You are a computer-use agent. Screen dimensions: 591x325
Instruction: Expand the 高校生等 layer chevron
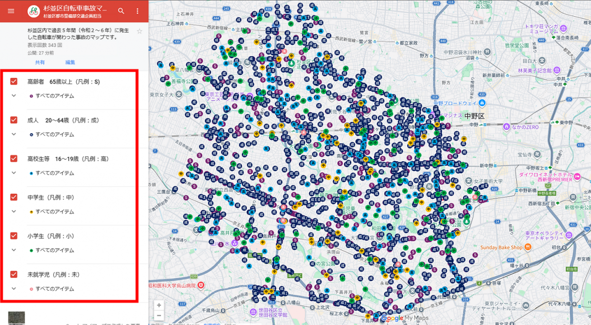[14, 173]
